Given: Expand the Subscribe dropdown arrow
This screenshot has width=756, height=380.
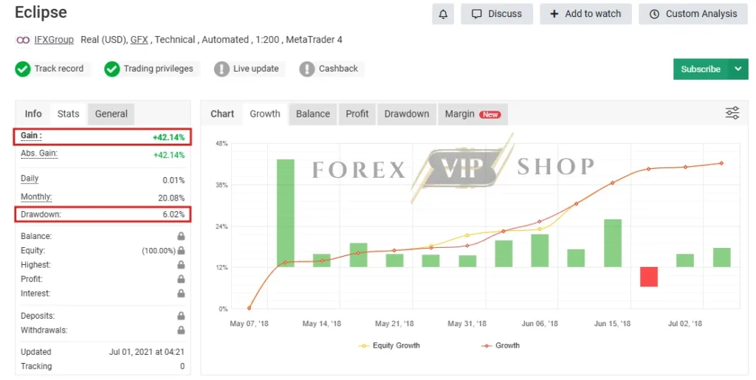Looking at the screenshot, I should 738,69.
